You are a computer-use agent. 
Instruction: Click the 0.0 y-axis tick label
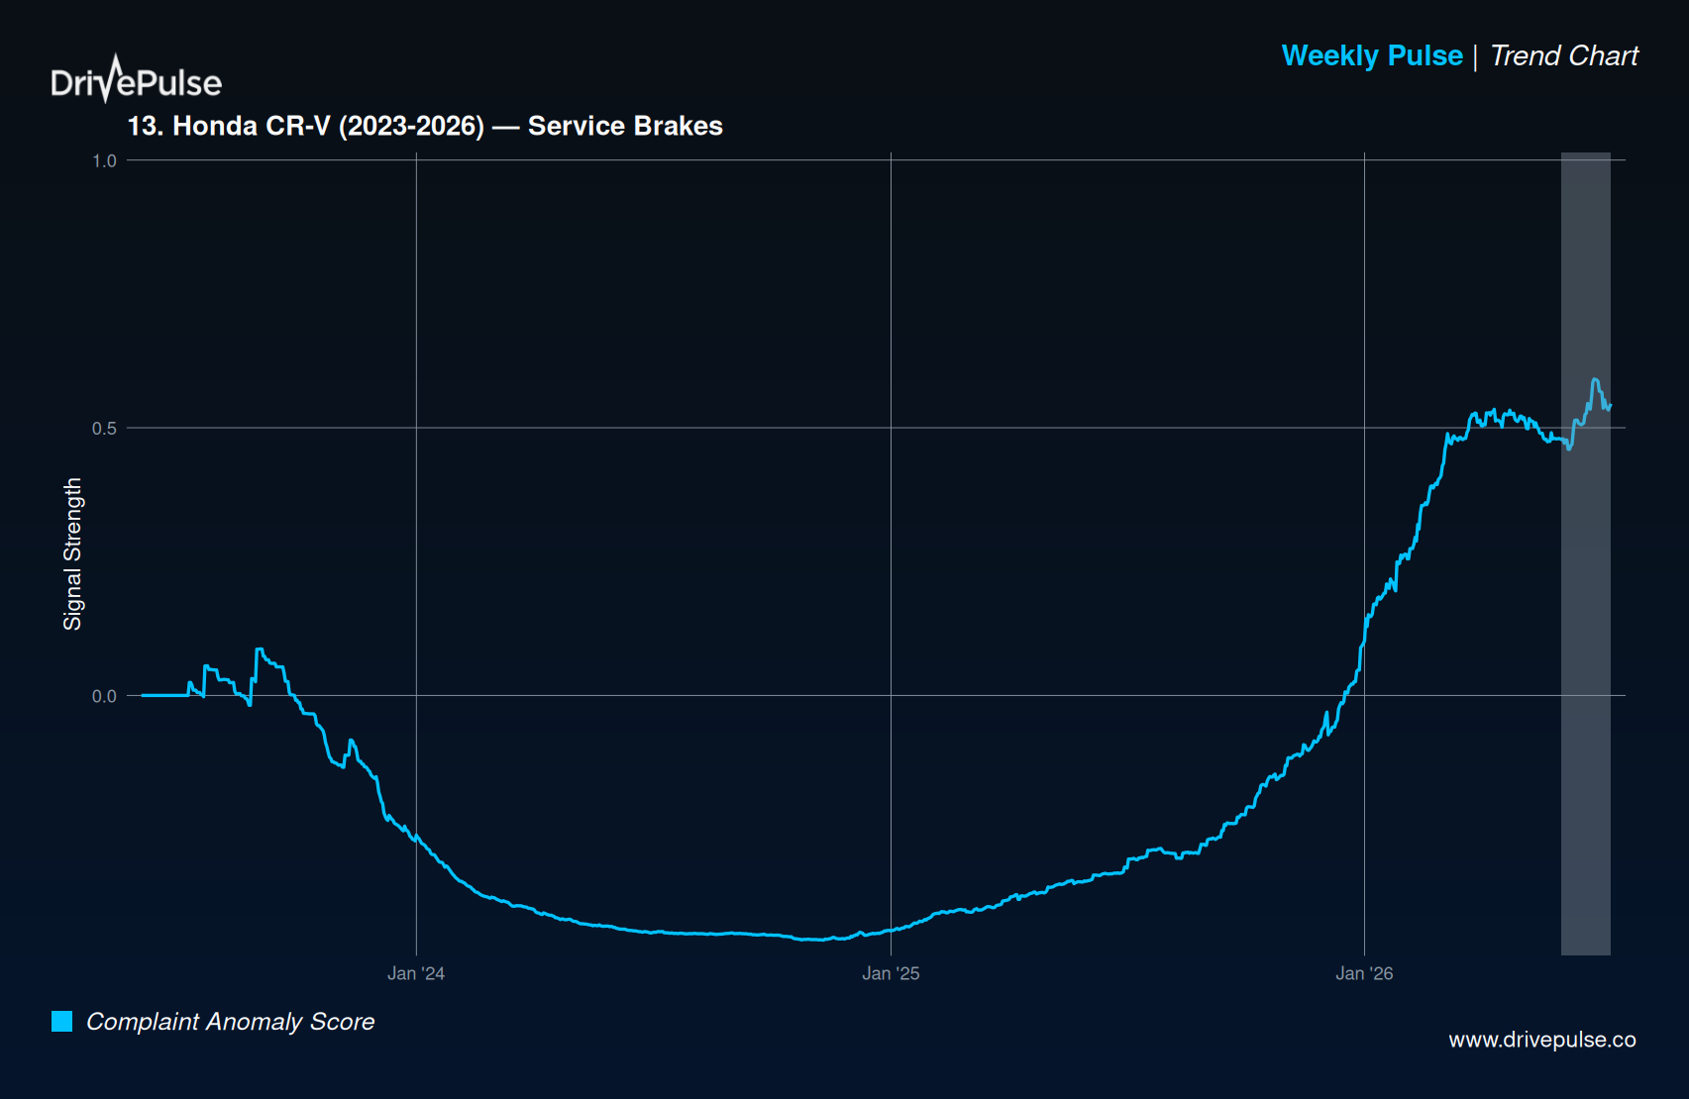[x=104, y=696]
